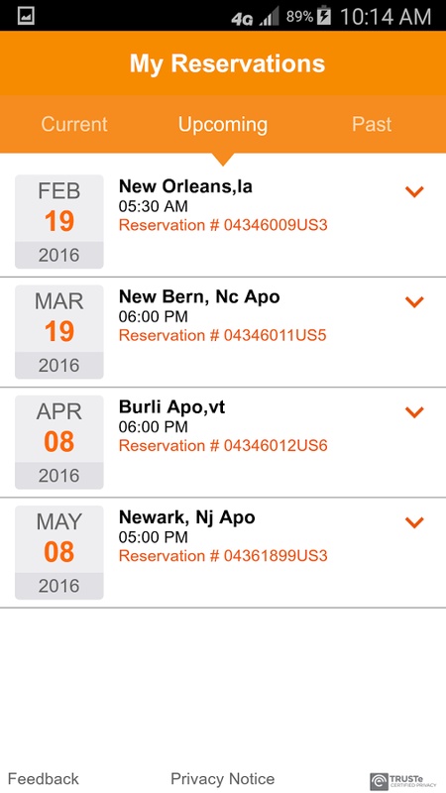Tap the APR 08 2016 date tile
Viewport: 446px width, 793px height.
[59, 442]
